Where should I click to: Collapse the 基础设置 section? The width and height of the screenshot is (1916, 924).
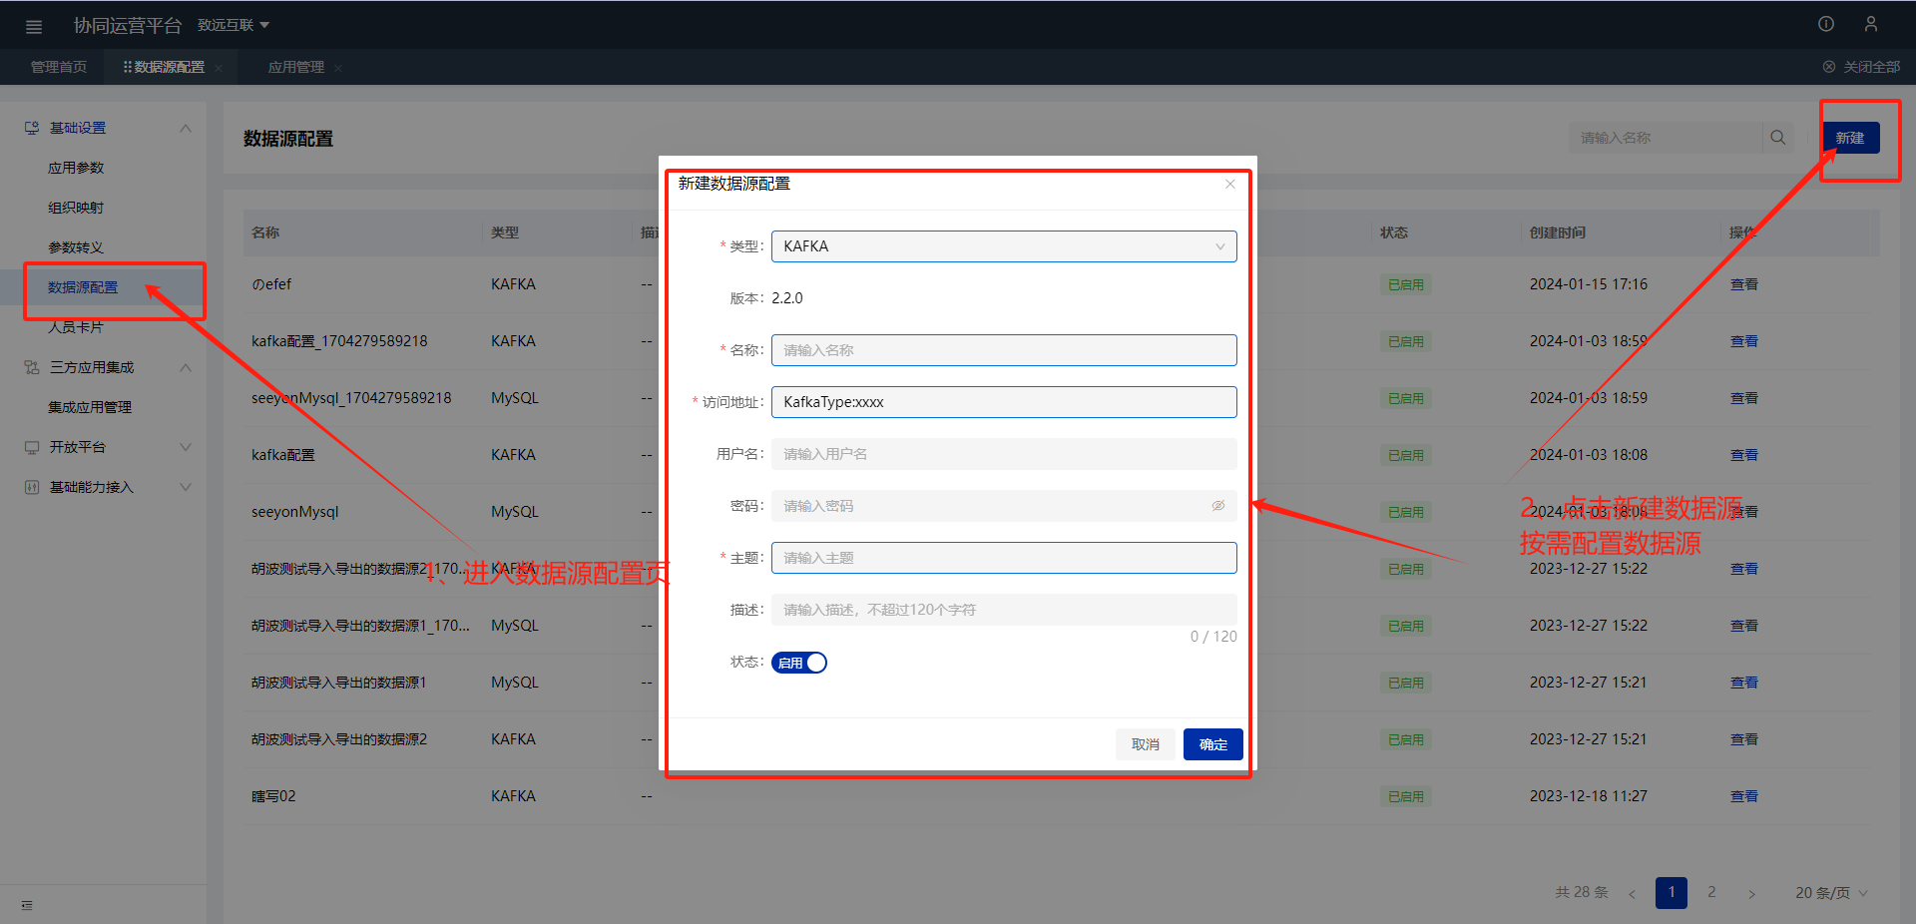coord(186,128)
